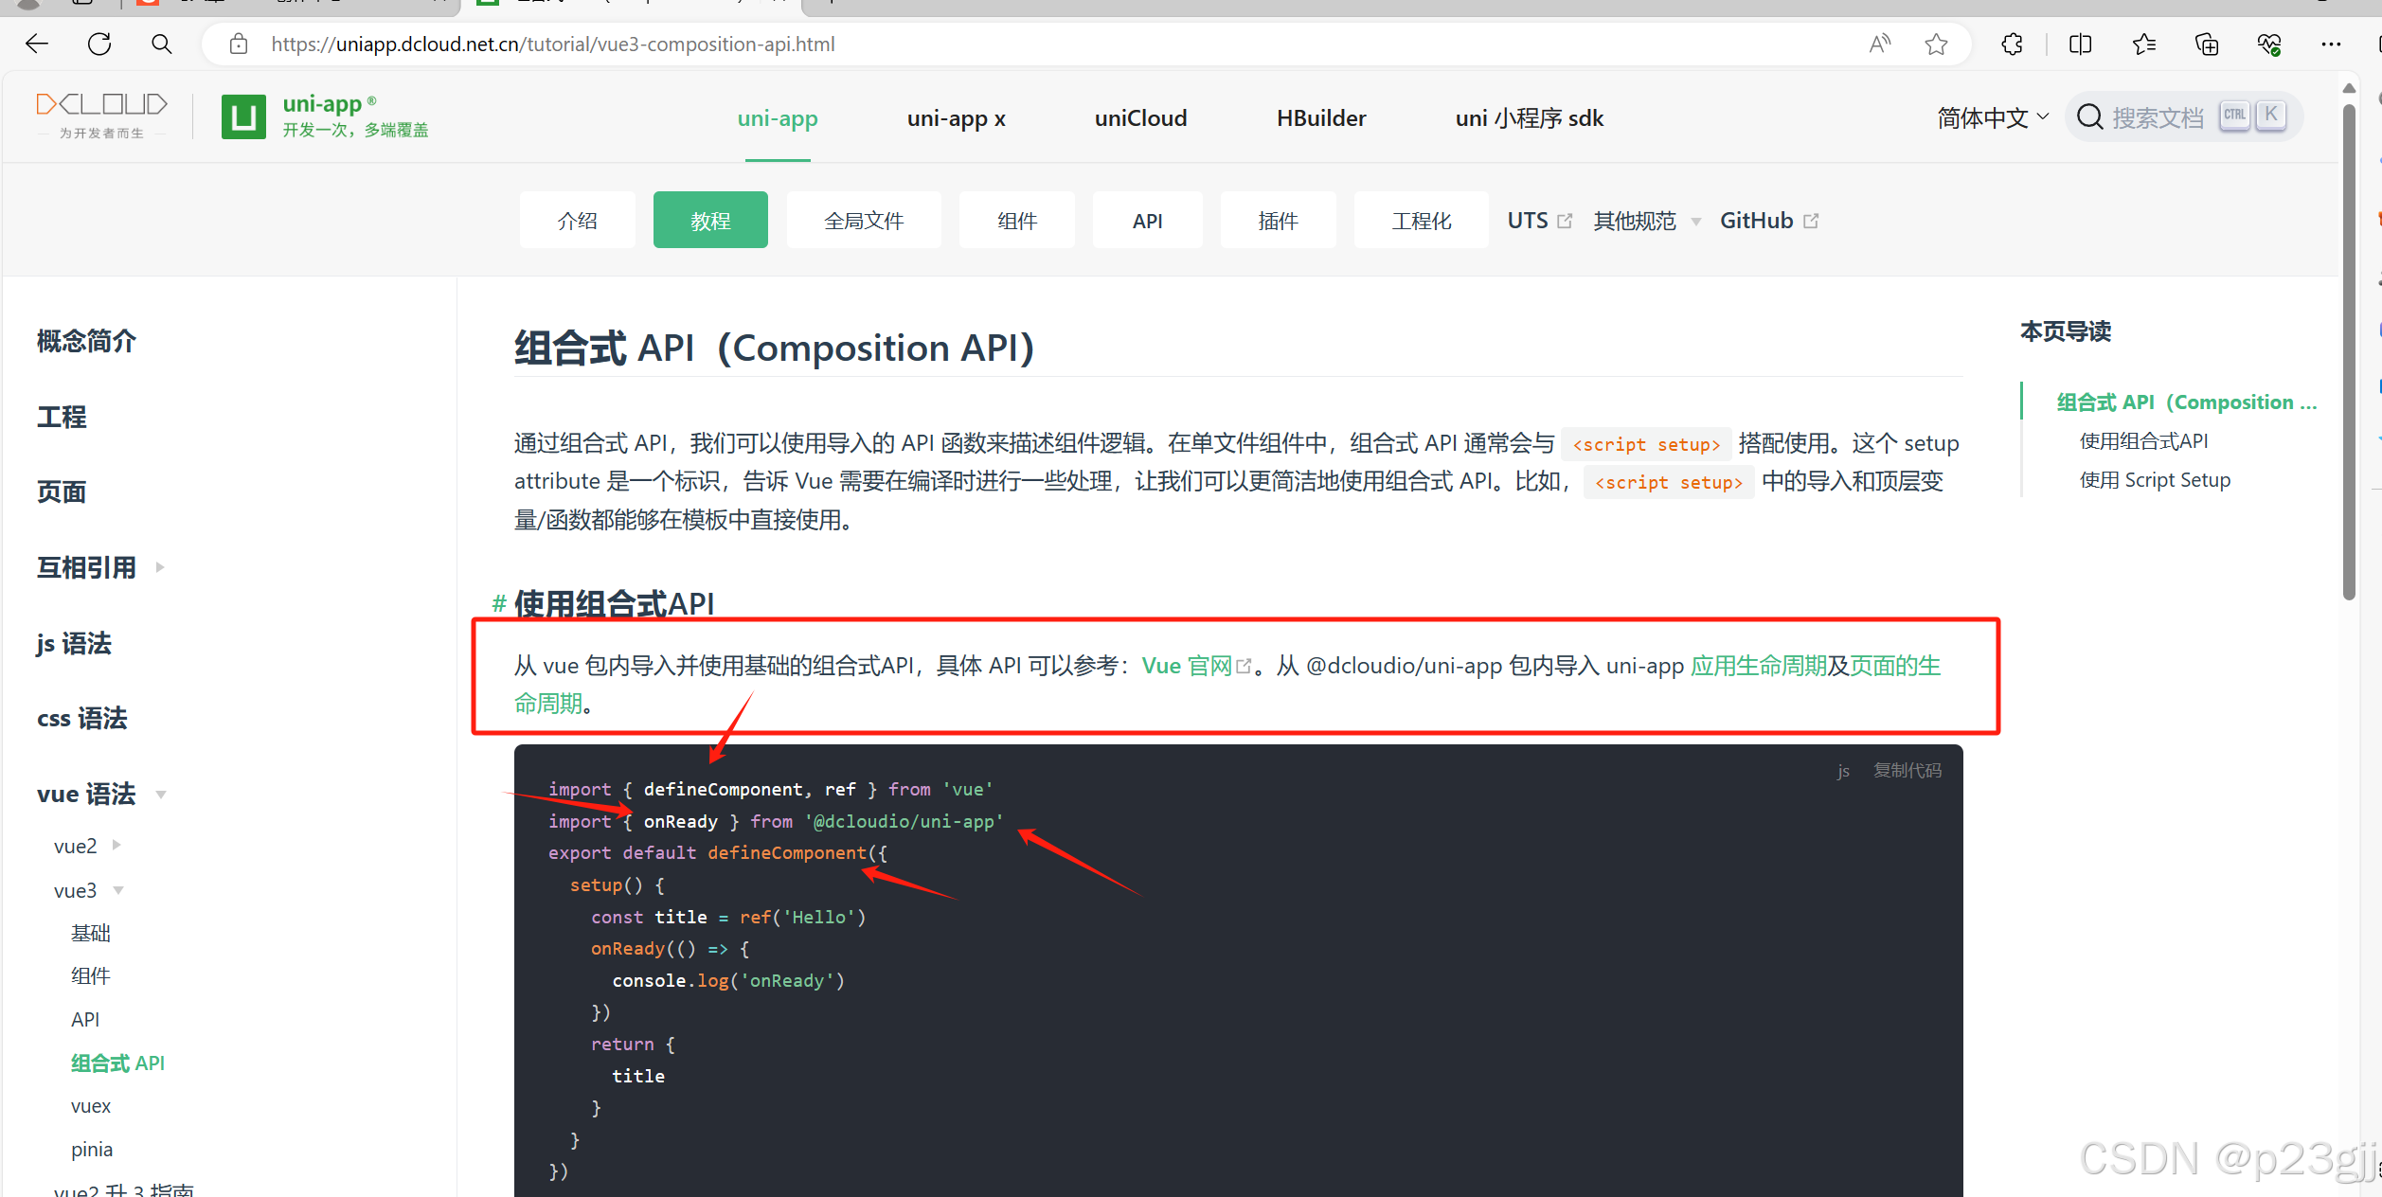This screenshot has width=2382, height=1197.
Task: Open browser collections icon
Action: tap(2207, 45)
